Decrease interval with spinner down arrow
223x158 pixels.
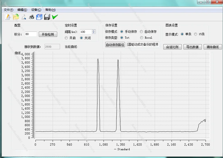94,33
